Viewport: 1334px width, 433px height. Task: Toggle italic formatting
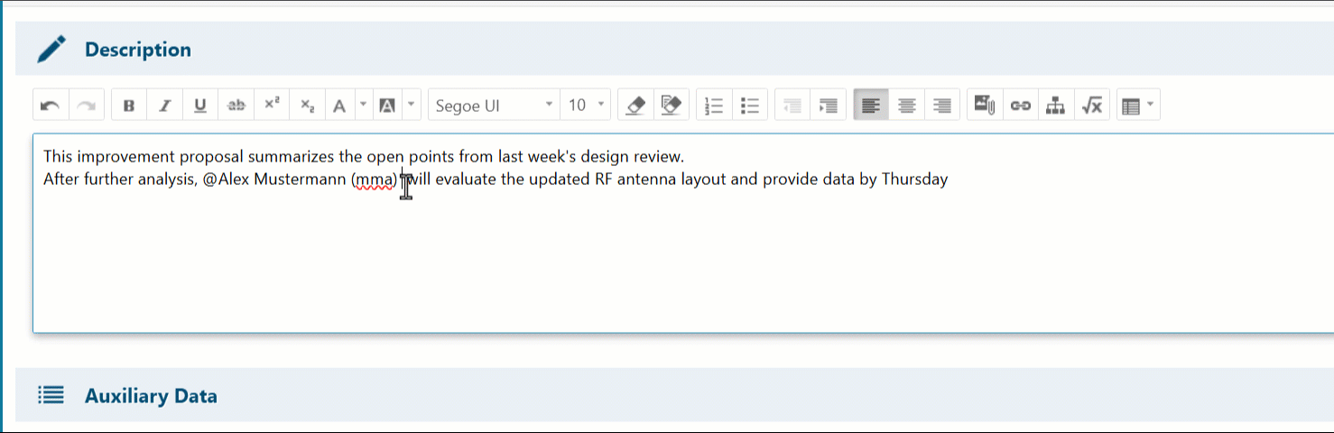point(164,106)
